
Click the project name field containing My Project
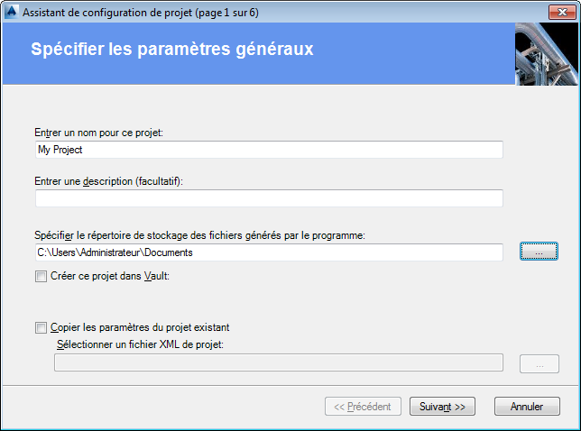pyautogui.click(x=269, y=150)
